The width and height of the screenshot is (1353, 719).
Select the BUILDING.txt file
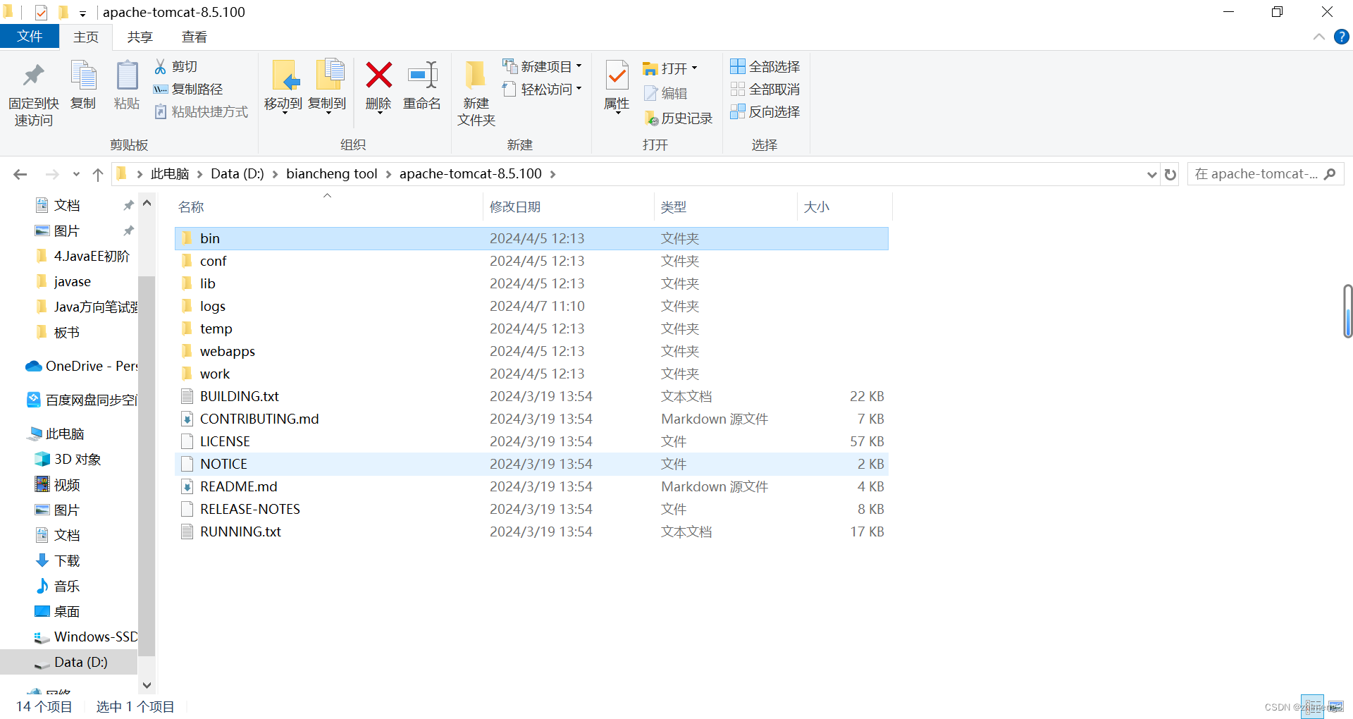coord(531,396)
